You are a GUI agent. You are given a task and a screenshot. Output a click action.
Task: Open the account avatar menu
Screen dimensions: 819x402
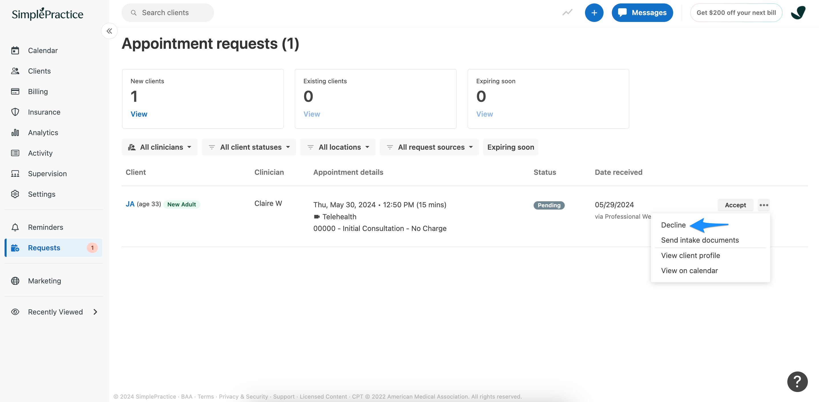pos(798,13)
